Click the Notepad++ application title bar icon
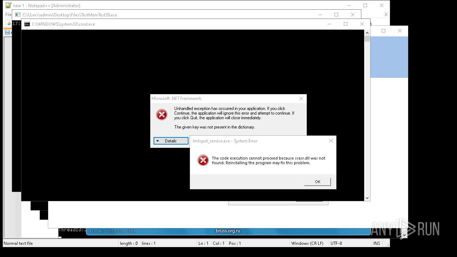The height and width of the screenshot is (257, 457). (x=8, y=5)
